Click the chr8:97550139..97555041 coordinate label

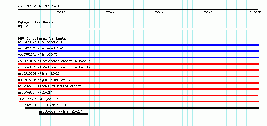pyautogui.click(x=39, y=7)
